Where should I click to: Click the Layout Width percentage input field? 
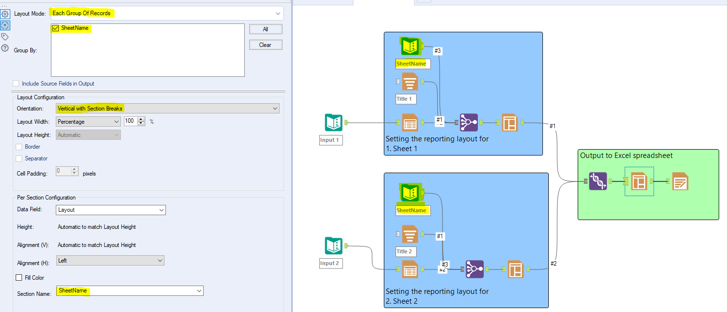click(131, 121)
